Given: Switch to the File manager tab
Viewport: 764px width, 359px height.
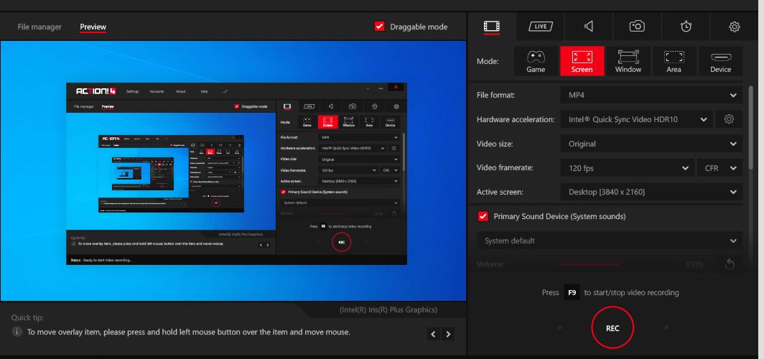Looking at the screenshot, I should pyautogui.click(x=39, y=27).
